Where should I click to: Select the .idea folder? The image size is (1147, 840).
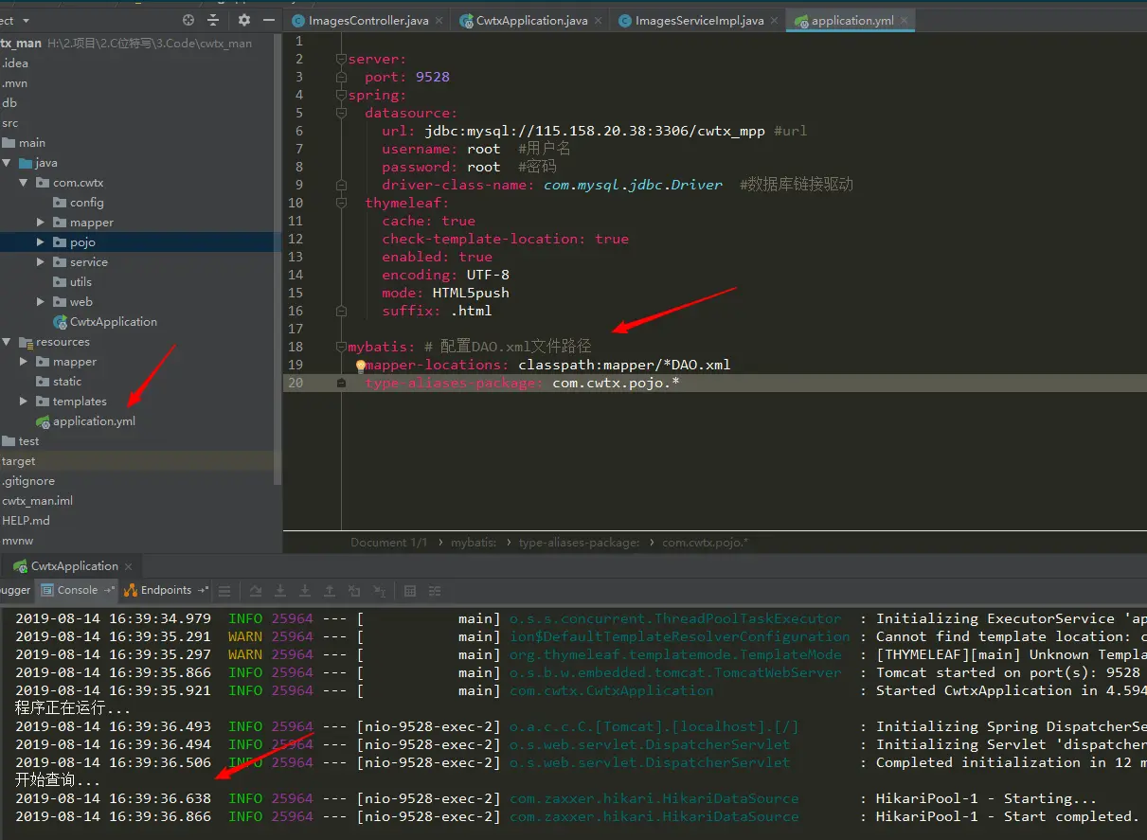(x=15, y=63)
